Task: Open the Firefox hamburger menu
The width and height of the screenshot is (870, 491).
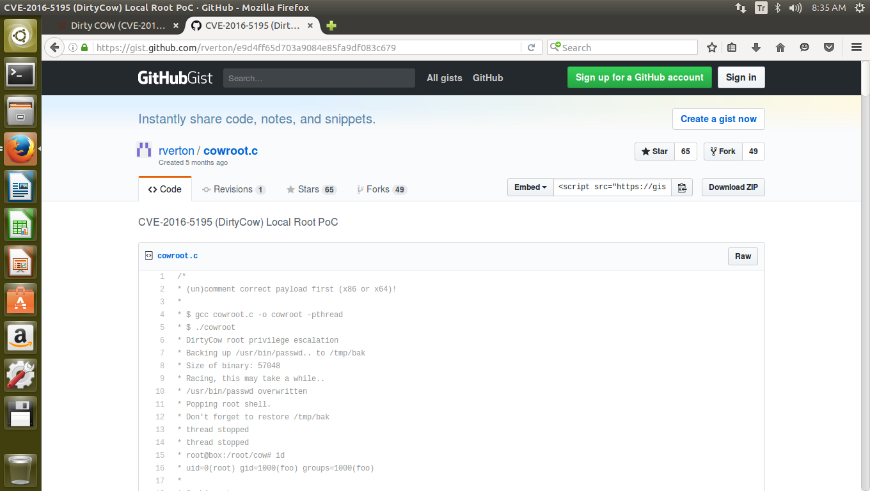Action: click(x=857, y=47)
